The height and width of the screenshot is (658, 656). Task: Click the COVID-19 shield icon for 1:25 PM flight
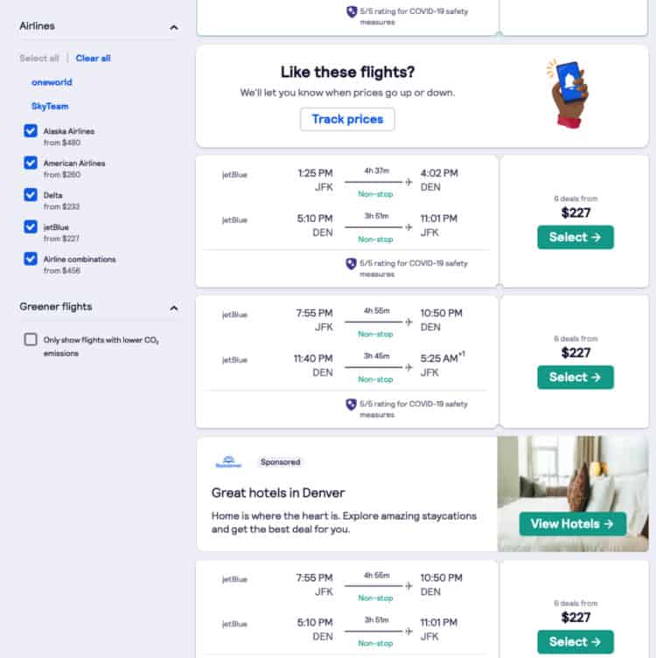click(x=351, y=263)
